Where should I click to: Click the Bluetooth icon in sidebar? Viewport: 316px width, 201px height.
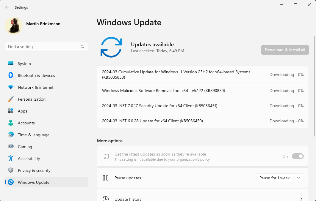(x=11, y=75)
